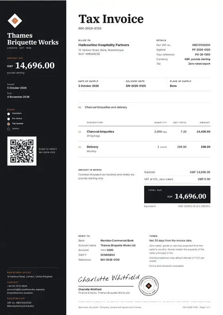The image size is (223, 315).
Task: Click 'PO-26-1360' your reference value
Action: click(x=203, y=54)
